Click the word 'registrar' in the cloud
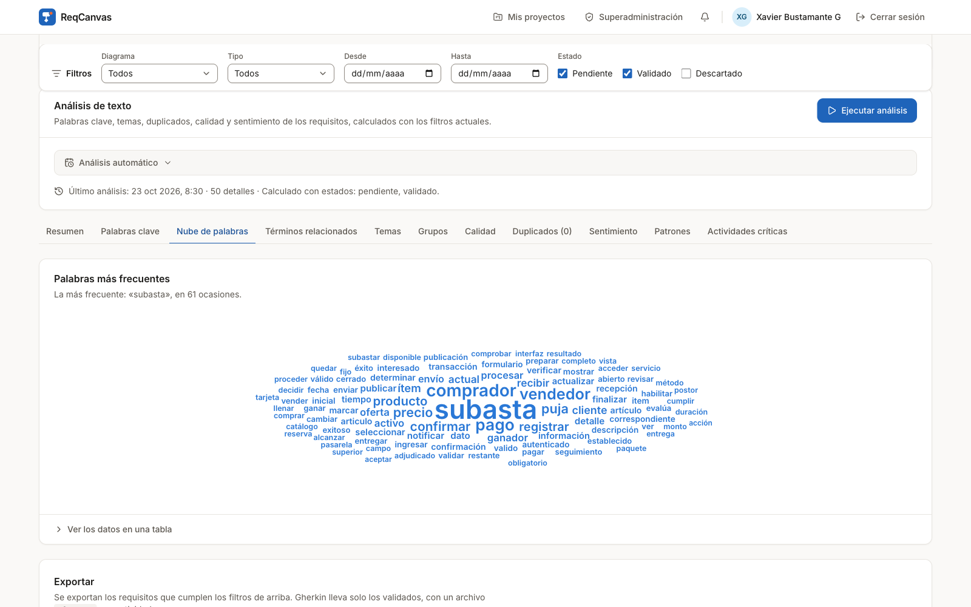Viewport: 971px width, 607px height. click(544, 427)
